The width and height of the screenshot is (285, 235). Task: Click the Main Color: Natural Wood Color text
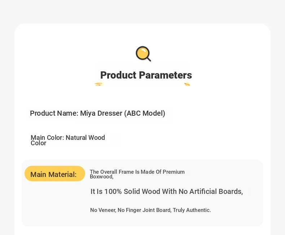tap(68, 140)
